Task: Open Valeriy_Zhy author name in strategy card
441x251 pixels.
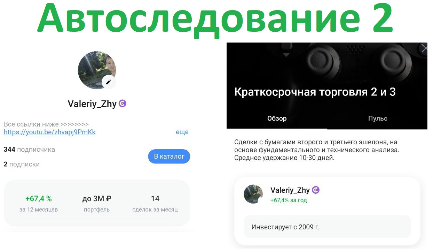Action: pyautogui.click(x=290, y=190)
